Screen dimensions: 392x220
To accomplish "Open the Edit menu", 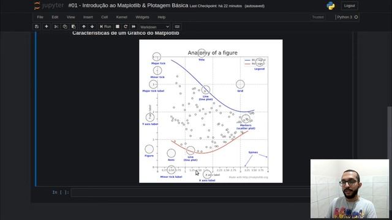I will pos(55,17).
